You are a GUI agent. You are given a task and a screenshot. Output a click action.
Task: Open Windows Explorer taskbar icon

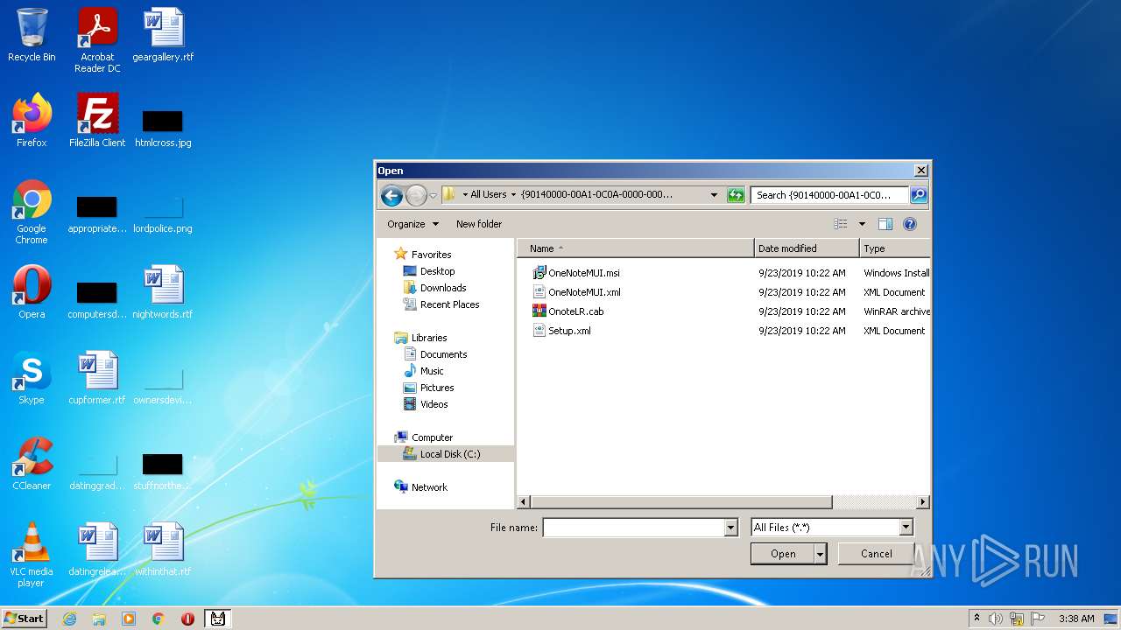coord(99,619)
